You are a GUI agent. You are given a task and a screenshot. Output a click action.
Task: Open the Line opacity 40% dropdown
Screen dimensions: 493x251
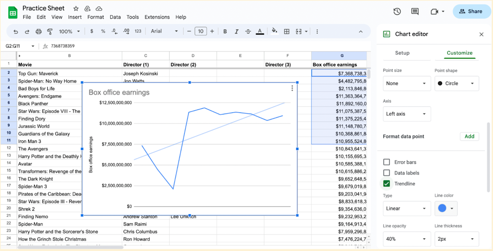pos(407,239)
